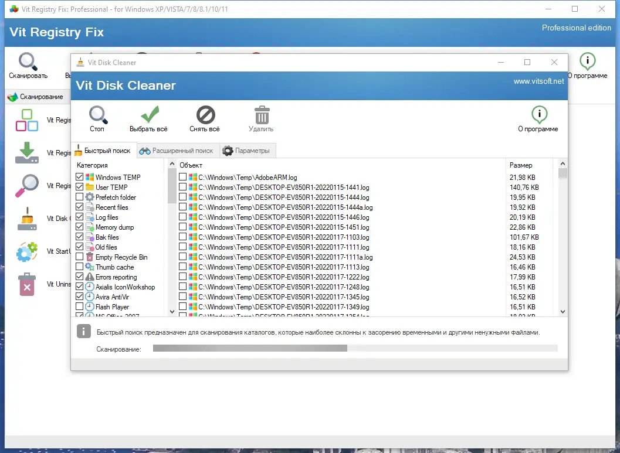The height and width of the screenshot is (453, 620).
Task: Click the Vit Disk Cleaner title bar icon
Action: pos(80,62)
